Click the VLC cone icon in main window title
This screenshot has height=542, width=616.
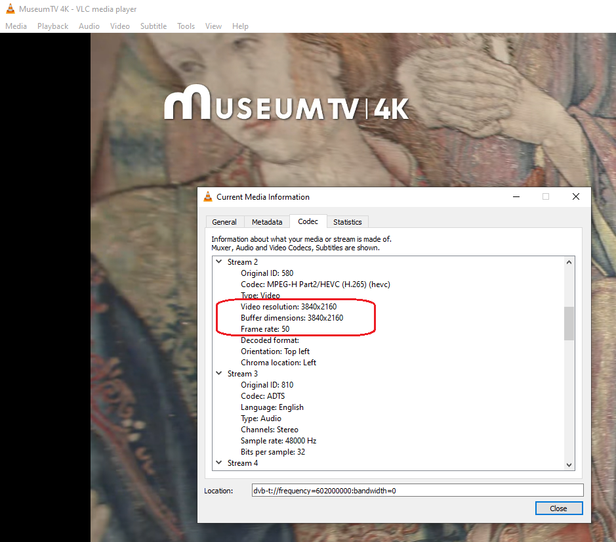point(10,9)
